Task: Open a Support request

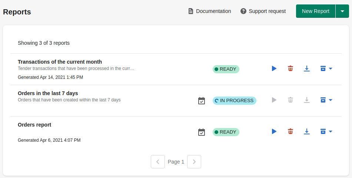Action: pyautogui.click(x=263, y=11)
